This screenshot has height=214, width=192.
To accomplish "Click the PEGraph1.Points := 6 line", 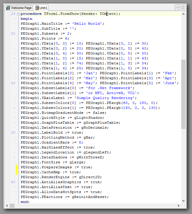I will 45,38.
